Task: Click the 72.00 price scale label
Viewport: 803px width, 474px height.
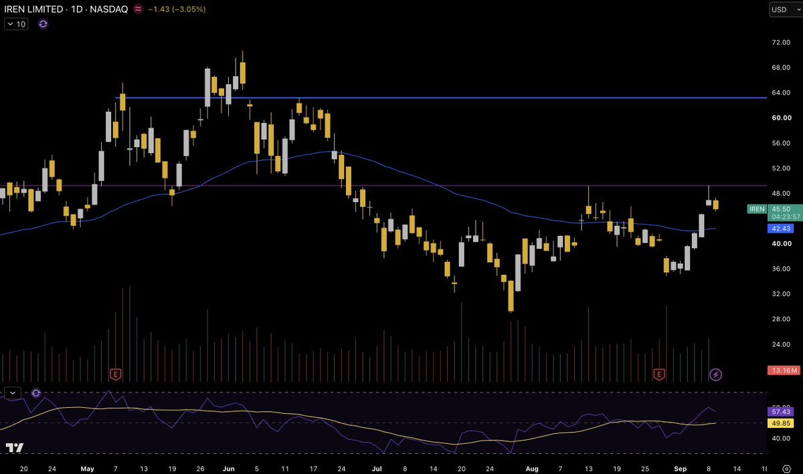Action: [x=781, y=42]
